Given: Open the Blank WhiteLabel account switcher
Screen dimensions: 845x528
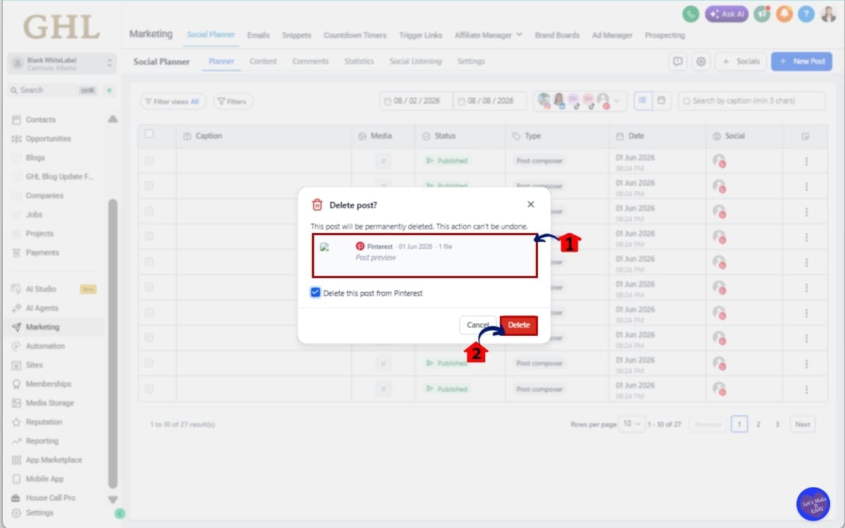Looking at the screenshot, I should [61, 63].
